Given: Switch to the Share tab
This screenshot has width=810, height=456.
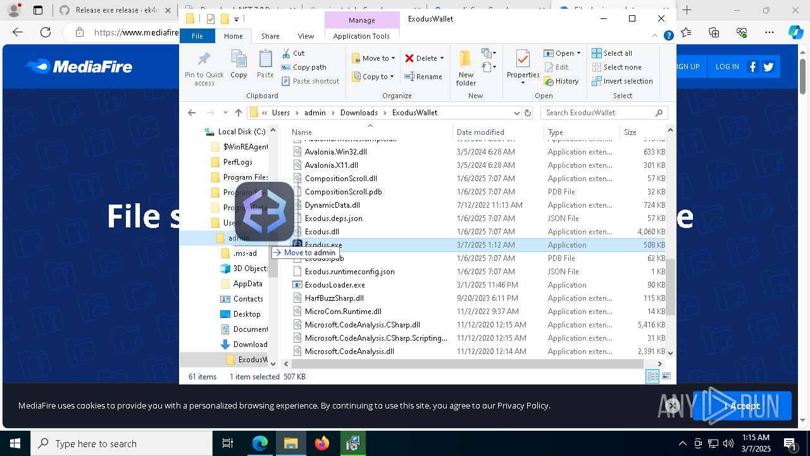Looking at the screenshot, I should pos(270,36).
